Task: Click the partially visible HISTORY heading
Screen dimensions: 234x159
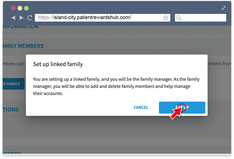Action: point(12,153)
